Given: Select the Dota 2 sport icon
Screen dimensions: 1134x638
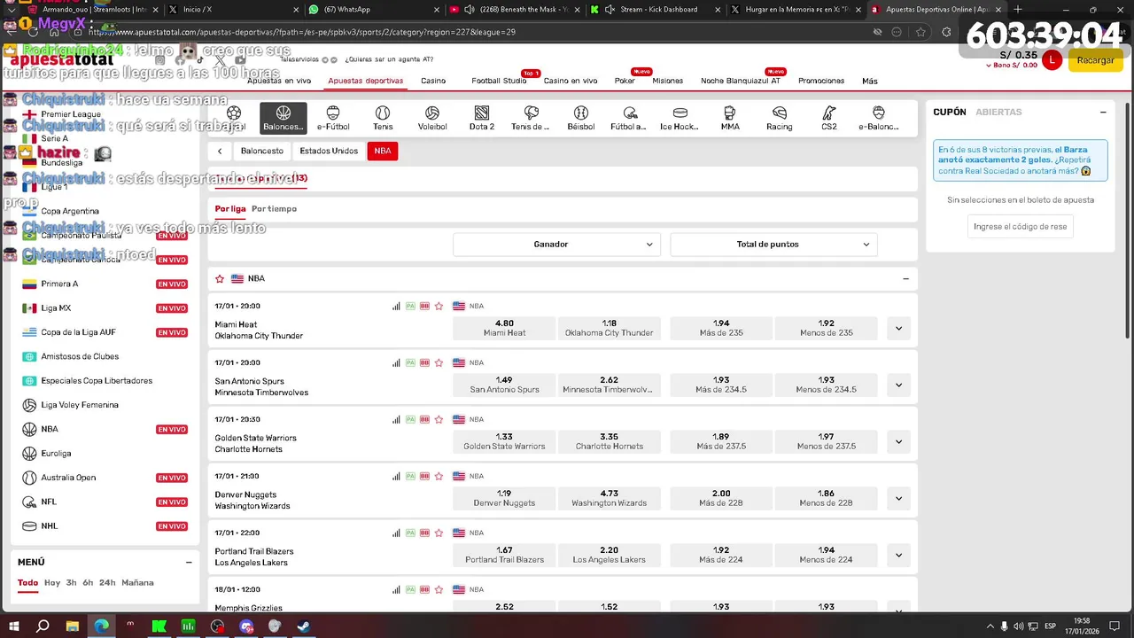Looking at the screenshot, I should tap(482, 118).
